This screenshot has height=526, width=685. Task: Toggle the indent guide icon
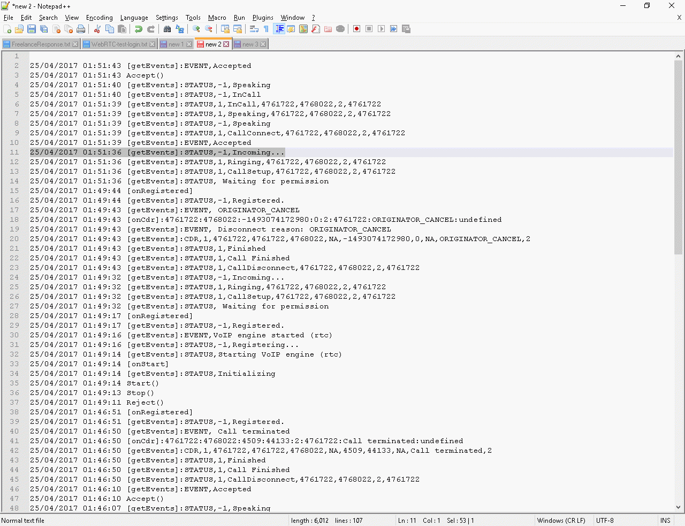click(279, 29)
